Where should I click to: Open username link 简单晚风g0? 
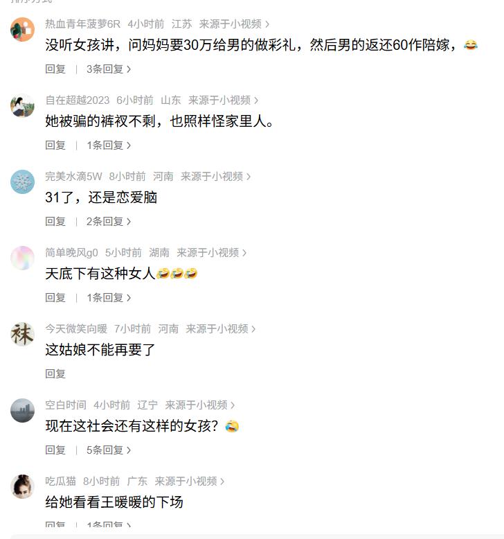[x=71, y=253]
